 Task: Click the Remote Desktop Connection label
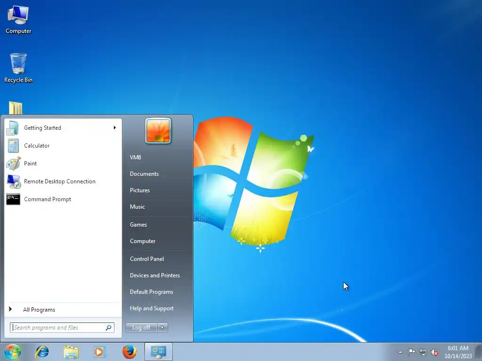click(x=60, y=181)
